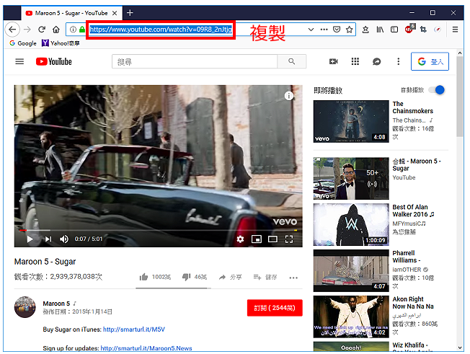470x354 pixels.
Task: Open the YouTube messages bubble icon
Action: coord(377,62)
